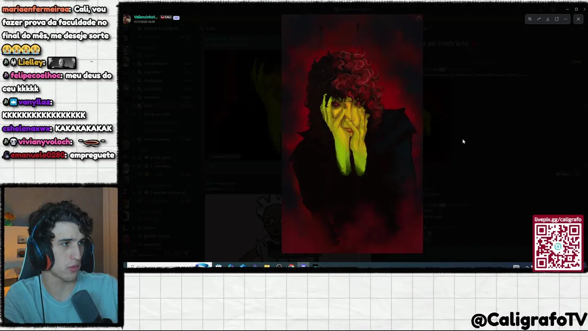Click the cshelenaxwx chat username
588x331 pixels.
click(x=27, y=128)
